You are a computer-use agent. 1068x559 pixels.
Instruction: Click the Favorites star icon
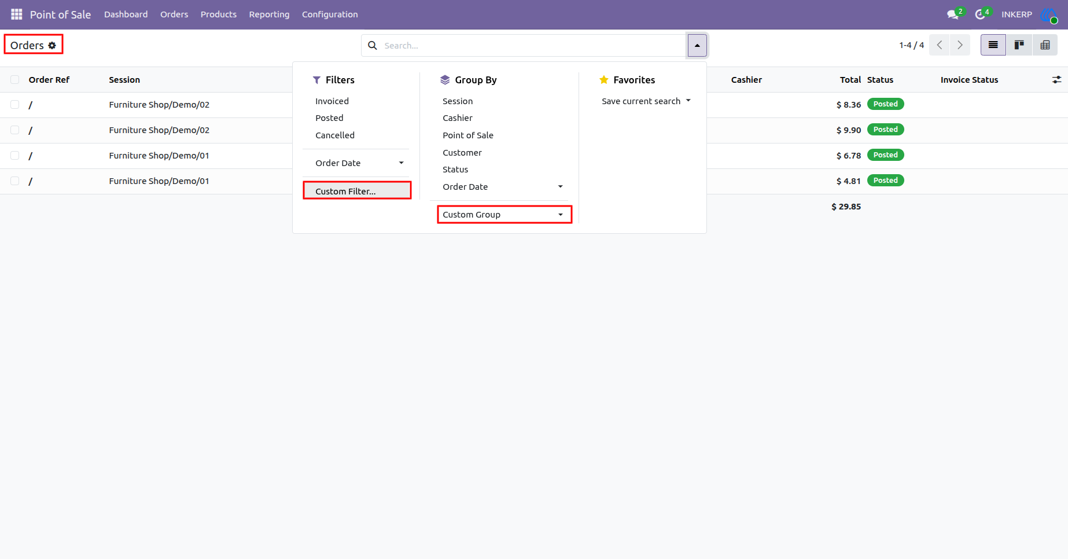pyautogui.click(x=604, y=80)
